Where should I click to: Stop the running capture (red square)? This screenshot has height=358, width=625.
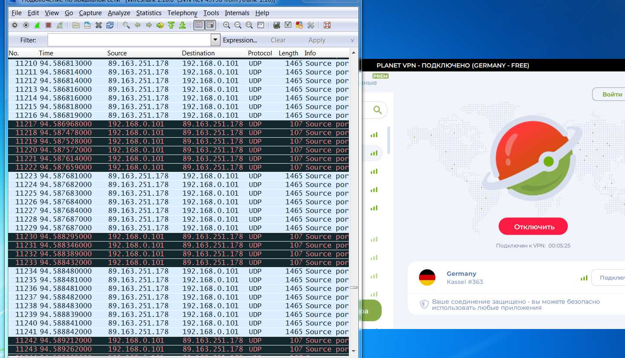pos(48,25)
